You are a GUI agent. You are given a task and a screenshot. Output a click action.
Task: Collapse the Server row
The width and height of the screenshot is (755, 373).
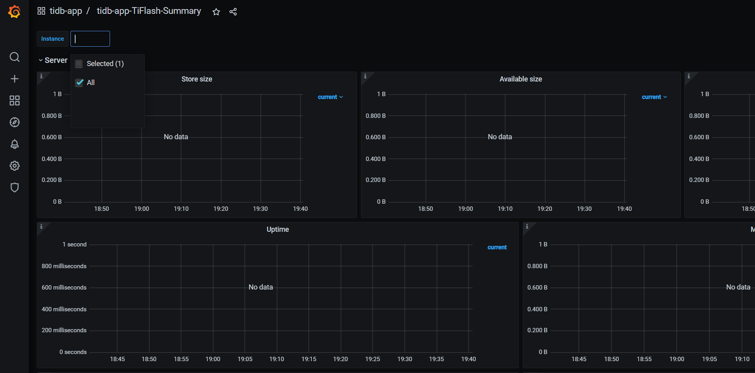coord(53,60)
